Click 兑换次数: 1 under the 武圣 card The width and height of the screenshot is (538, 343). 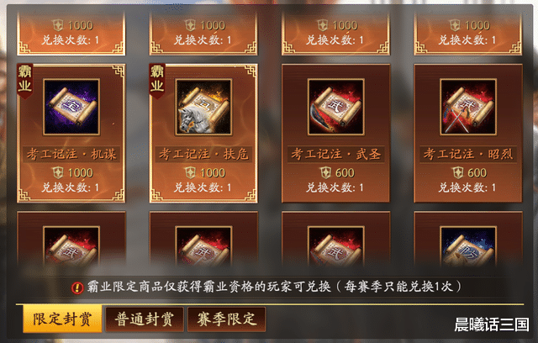pos(335,187)
